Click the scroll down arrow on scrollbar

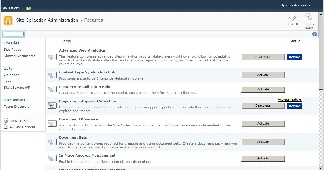[x=321, y=168]
